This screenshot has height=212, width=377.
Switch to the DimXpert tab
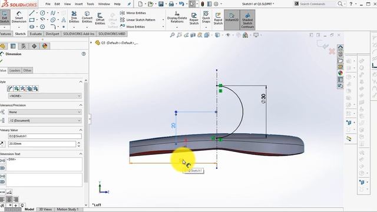coord(52,34)
